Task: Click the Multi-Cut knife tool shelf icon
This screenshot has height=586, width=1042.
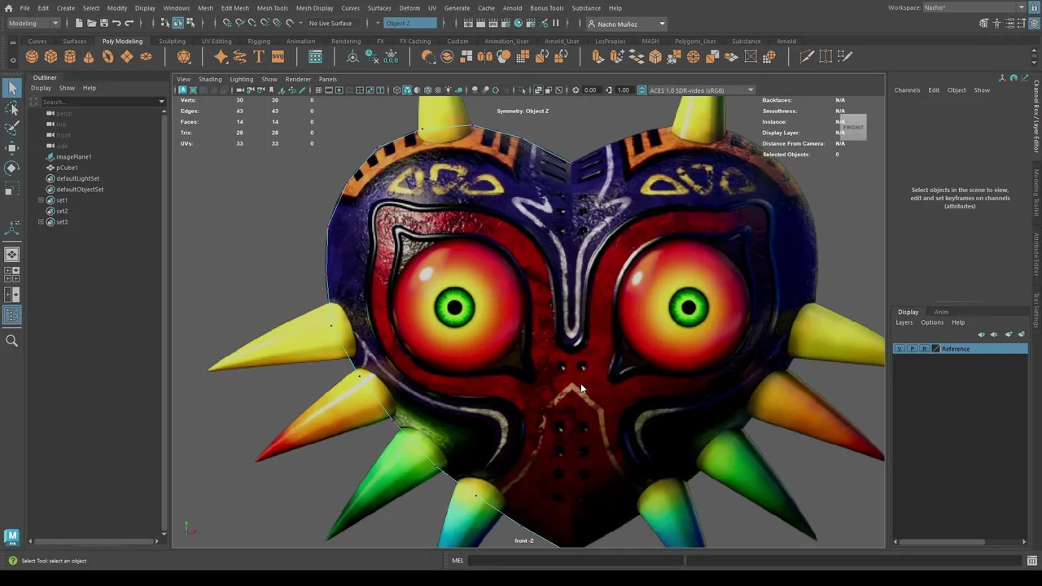Action: (807, 56)
